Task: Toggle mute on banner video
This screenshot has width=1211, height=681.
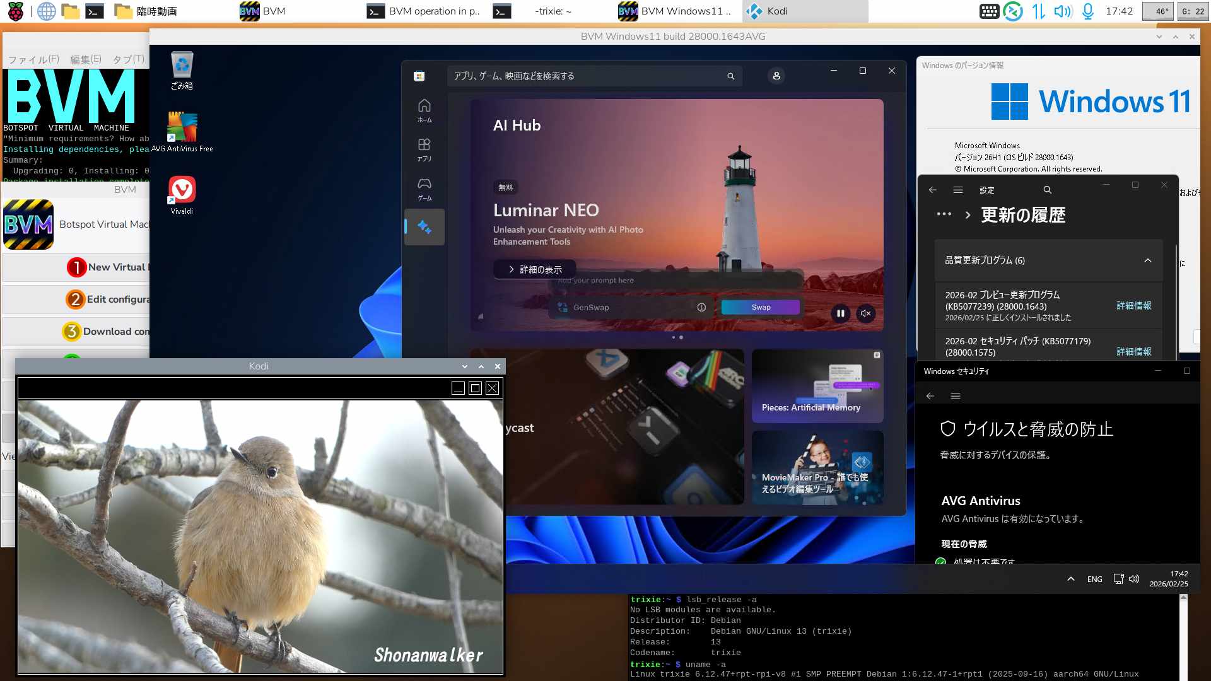Action: click(x=866, y=313)
